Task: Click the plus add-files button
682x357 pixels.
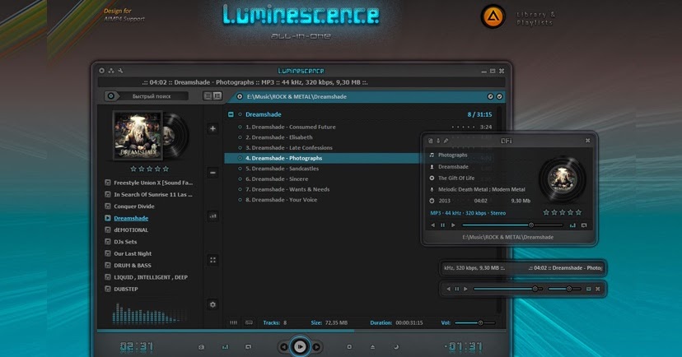Action: pyautogui.click(x=213, y=128)
